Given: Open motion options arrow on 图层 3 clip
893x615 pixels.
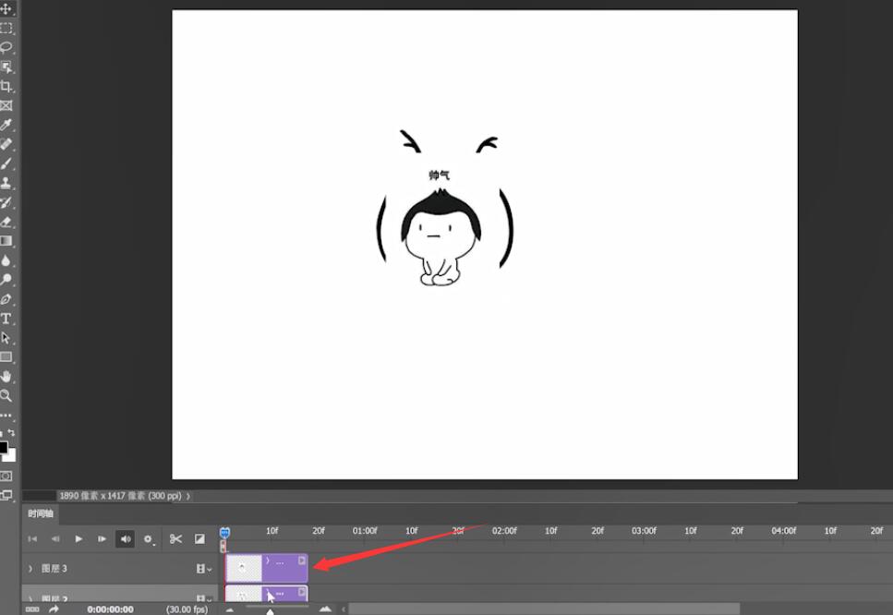Looking at the screenshot, I should coord(302,561).
